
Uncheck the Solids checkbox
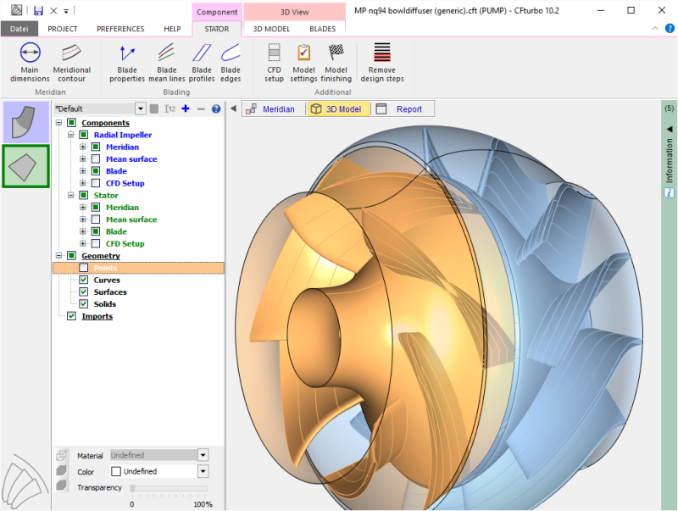[84, 304]
